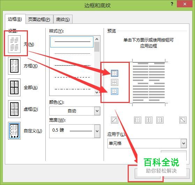Click the 虚框(D) label text
The image size is (195, 185).
click(x=31, y=109)
